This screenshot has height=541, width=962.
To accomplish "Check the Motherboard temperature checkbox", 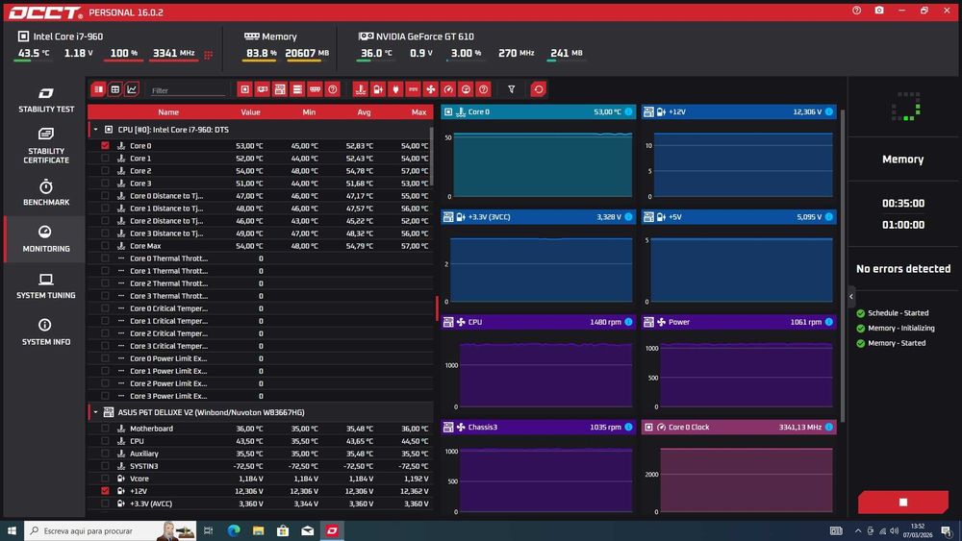I will pos(105,429).
